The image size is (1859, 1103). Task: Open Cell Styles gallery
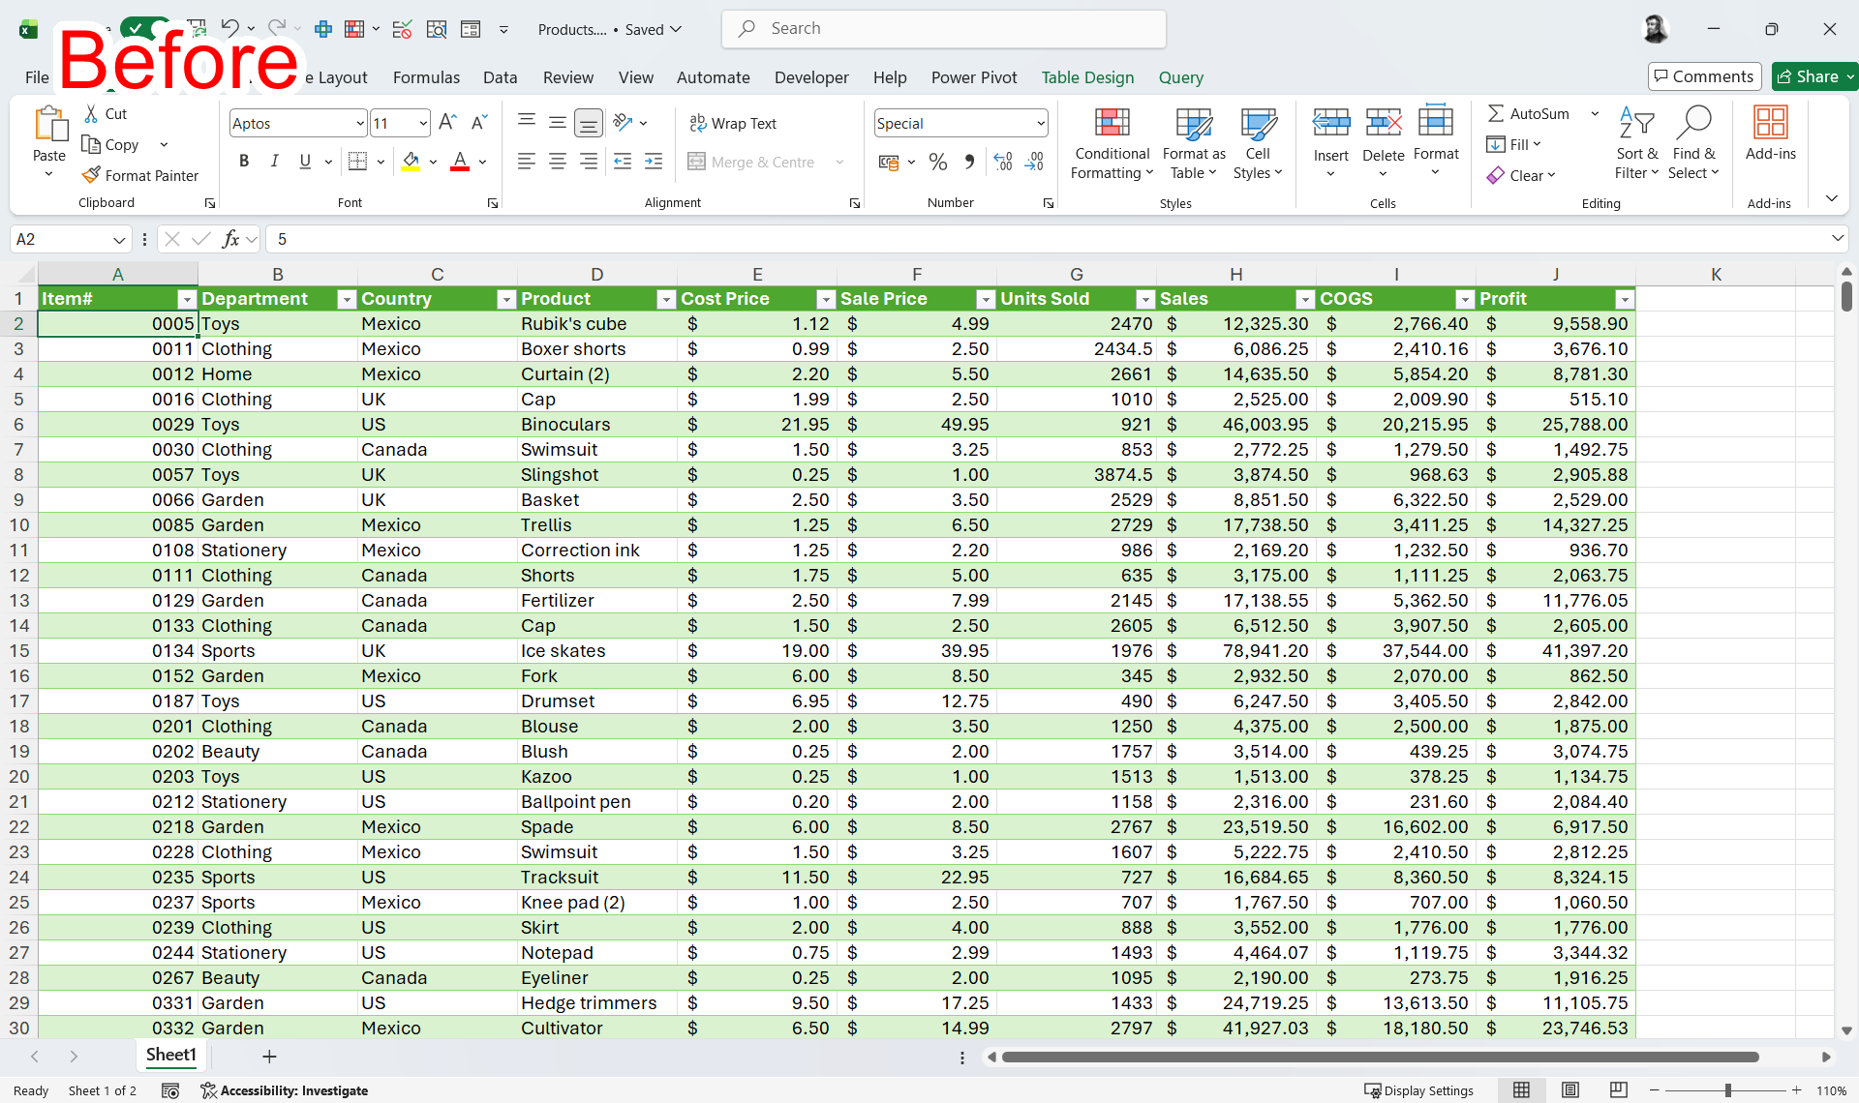pyautogui.click(x=1258, y=143)
